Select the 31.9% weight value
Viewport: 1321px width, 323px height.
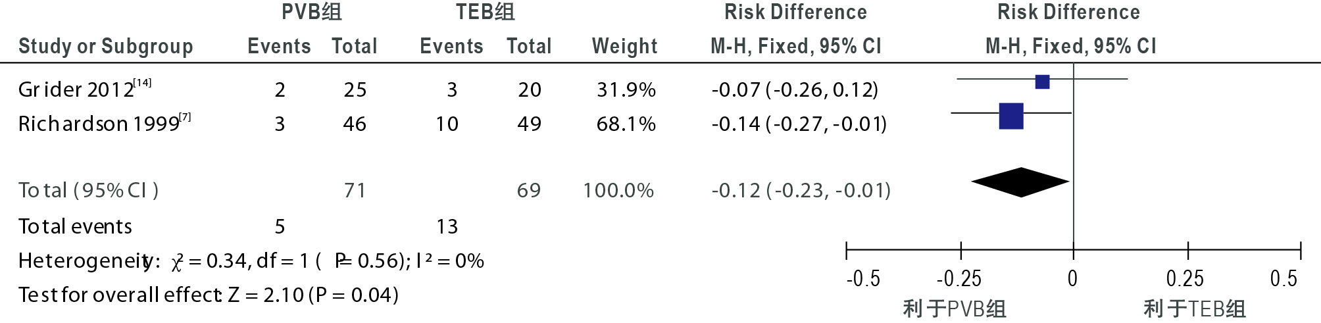pyautogui.click(x=626, y=89)
